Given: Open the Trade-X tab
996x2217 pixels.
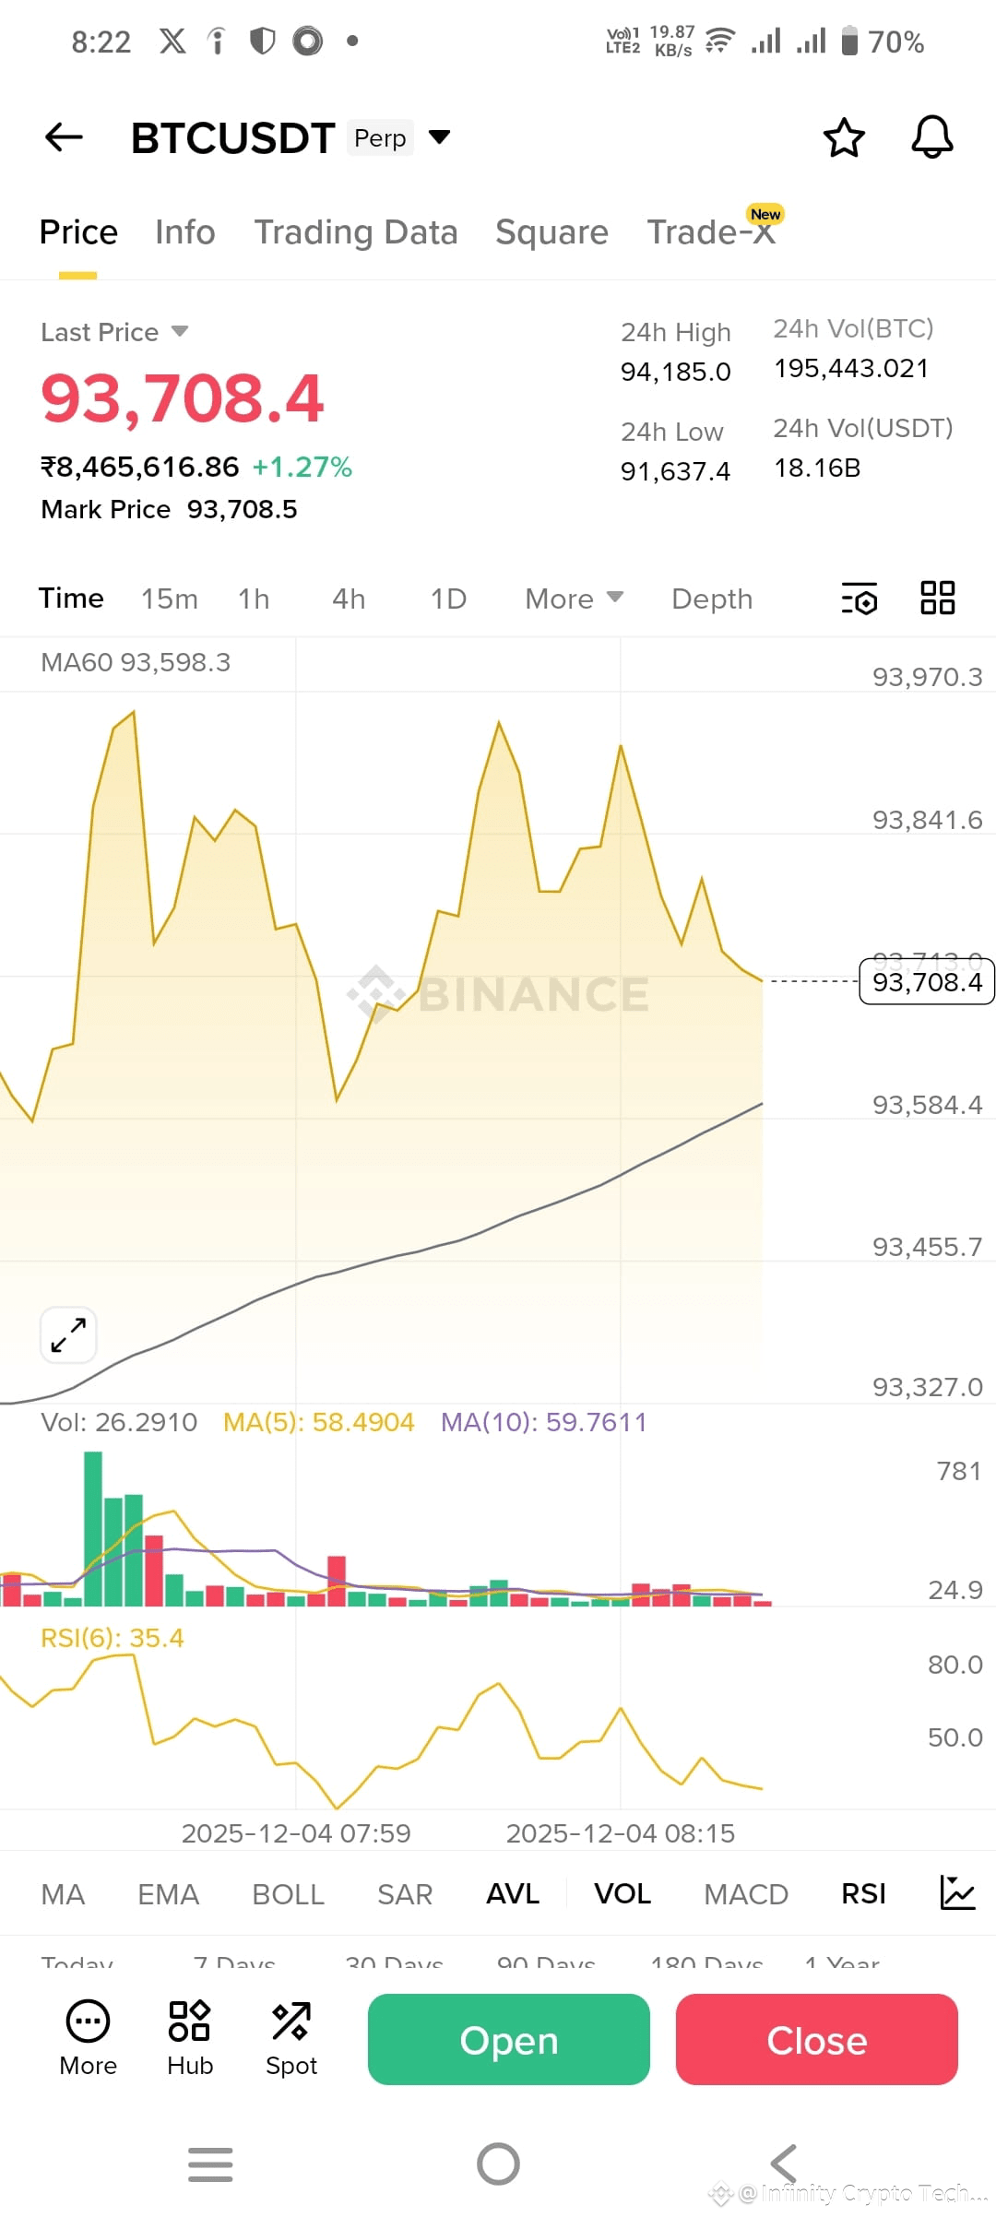Looking at the screenshot, I should 711,232.
